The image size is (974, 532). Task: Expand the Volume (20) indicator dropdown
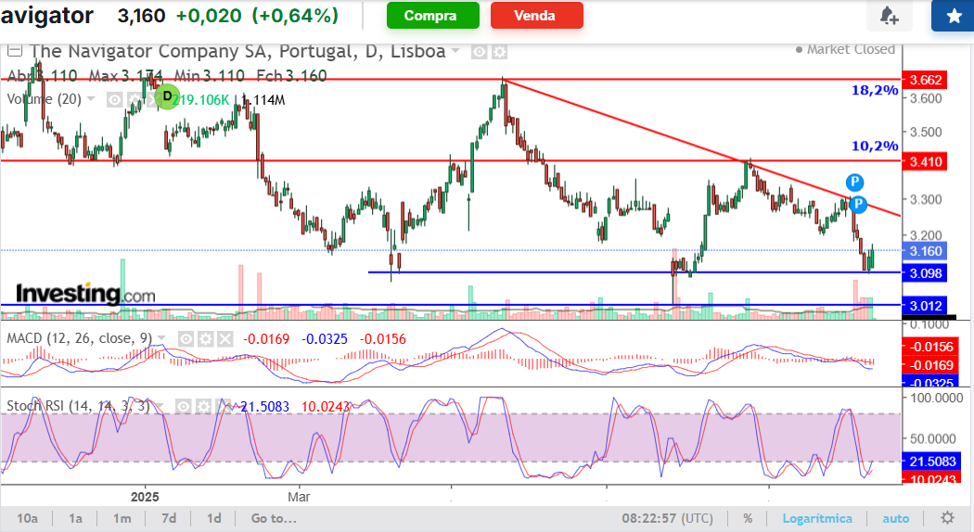point(91,99)
